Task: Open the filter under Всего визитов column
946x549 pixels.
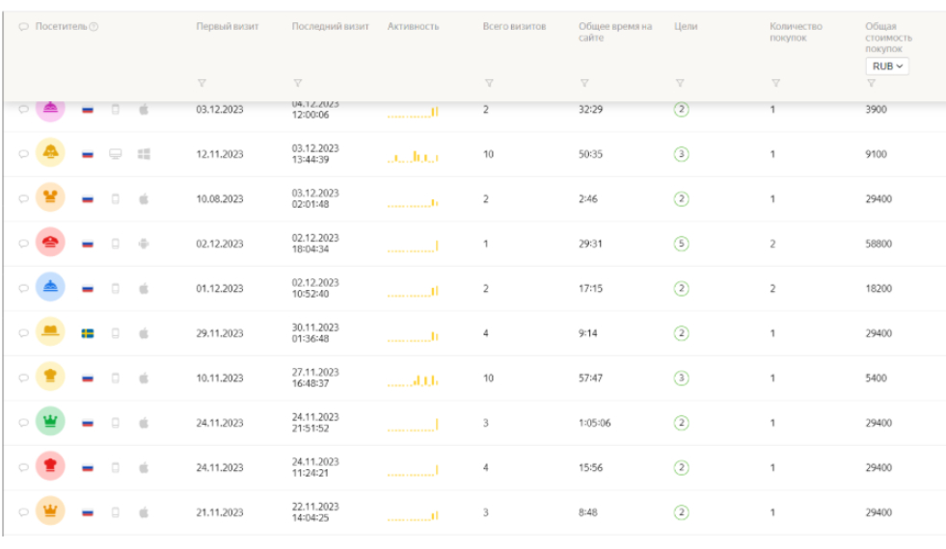Action: (488, 83)
